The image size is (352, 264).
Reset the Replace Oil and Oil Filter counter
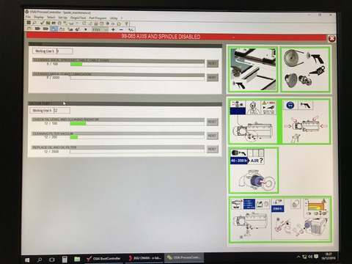(212, 149)
